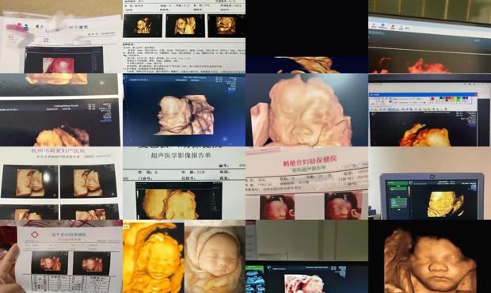Click the pink '鹤壁市妇幼保健院' hospital heading
The height and width of the screenshot is (293, 491).
pyautogui.click(x=310, y=162)
